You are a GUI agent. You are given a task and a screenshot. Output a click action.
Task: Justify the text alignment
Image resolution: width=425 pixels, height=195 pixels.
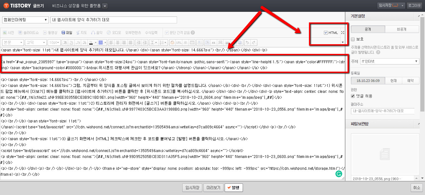(x=131, y=42)
